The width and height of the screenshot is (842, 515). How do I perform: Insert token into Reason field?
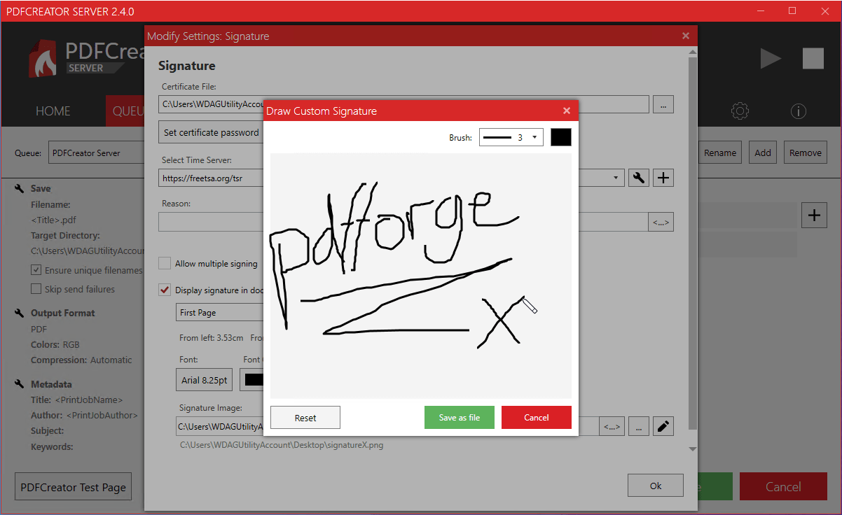coord(661,223)
